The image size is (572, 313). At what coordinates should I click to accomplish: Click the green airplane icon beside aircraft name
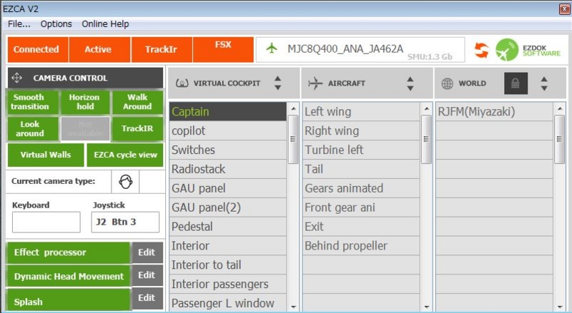272,48
